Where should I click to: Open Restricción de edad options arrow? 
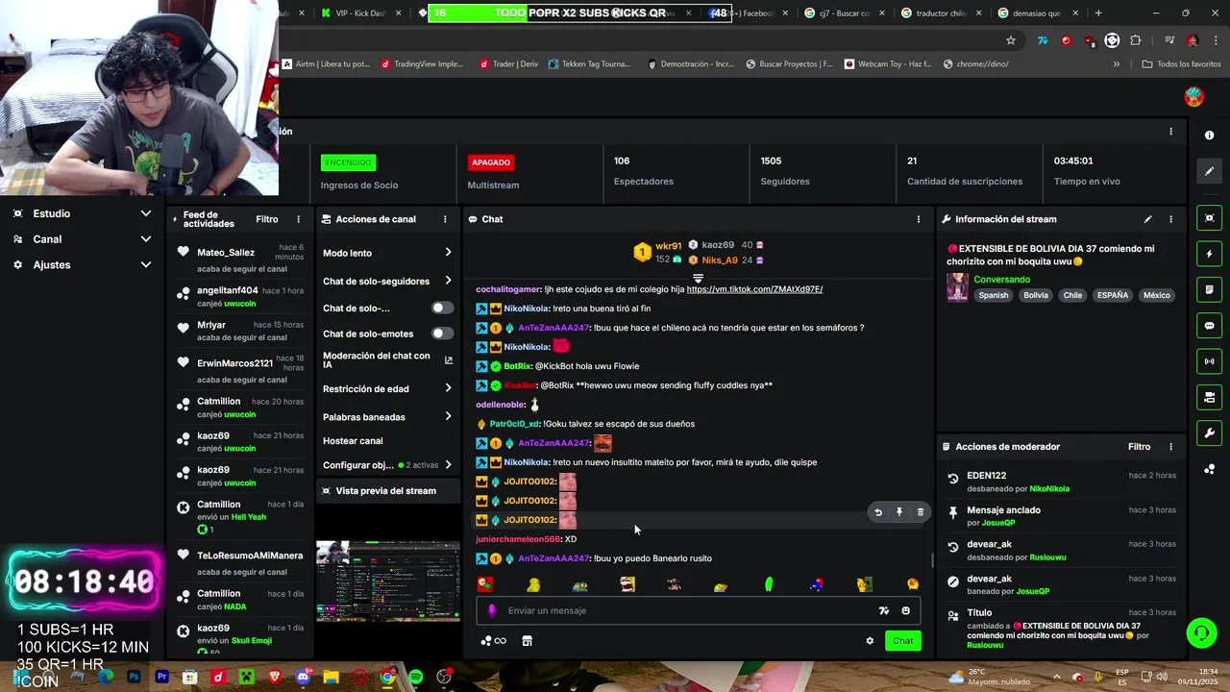pos(448,388)
